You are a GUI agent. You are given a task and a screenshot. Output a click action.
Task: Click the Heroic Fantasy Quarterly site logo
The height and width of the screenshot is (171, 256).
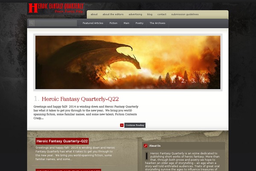(56, 8)
